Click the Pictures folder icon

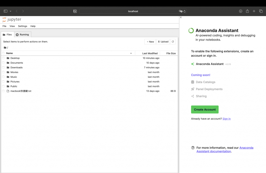(x=8, y=82)
